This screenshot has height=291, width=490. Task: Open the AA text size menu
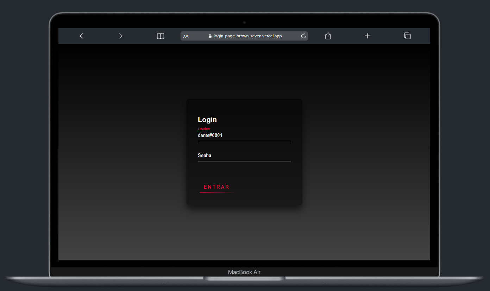[x=186, y=36]
